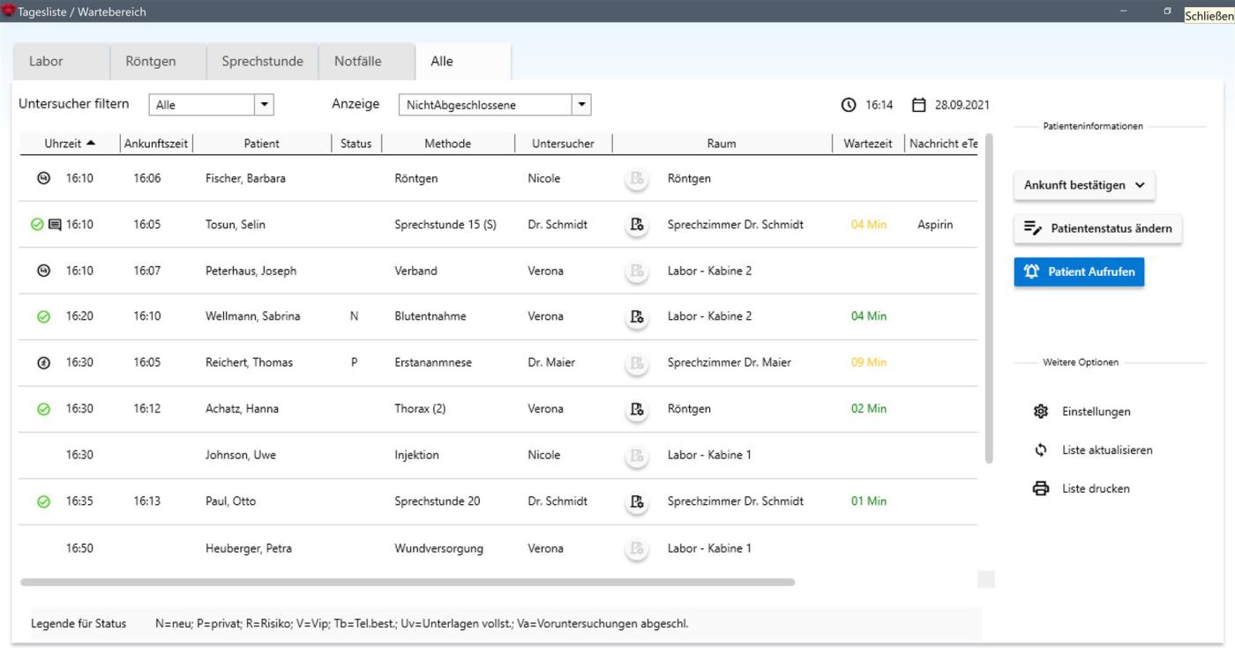Select patient Heuberger, Petra
1235x654 pixels.
coord(249,548)
